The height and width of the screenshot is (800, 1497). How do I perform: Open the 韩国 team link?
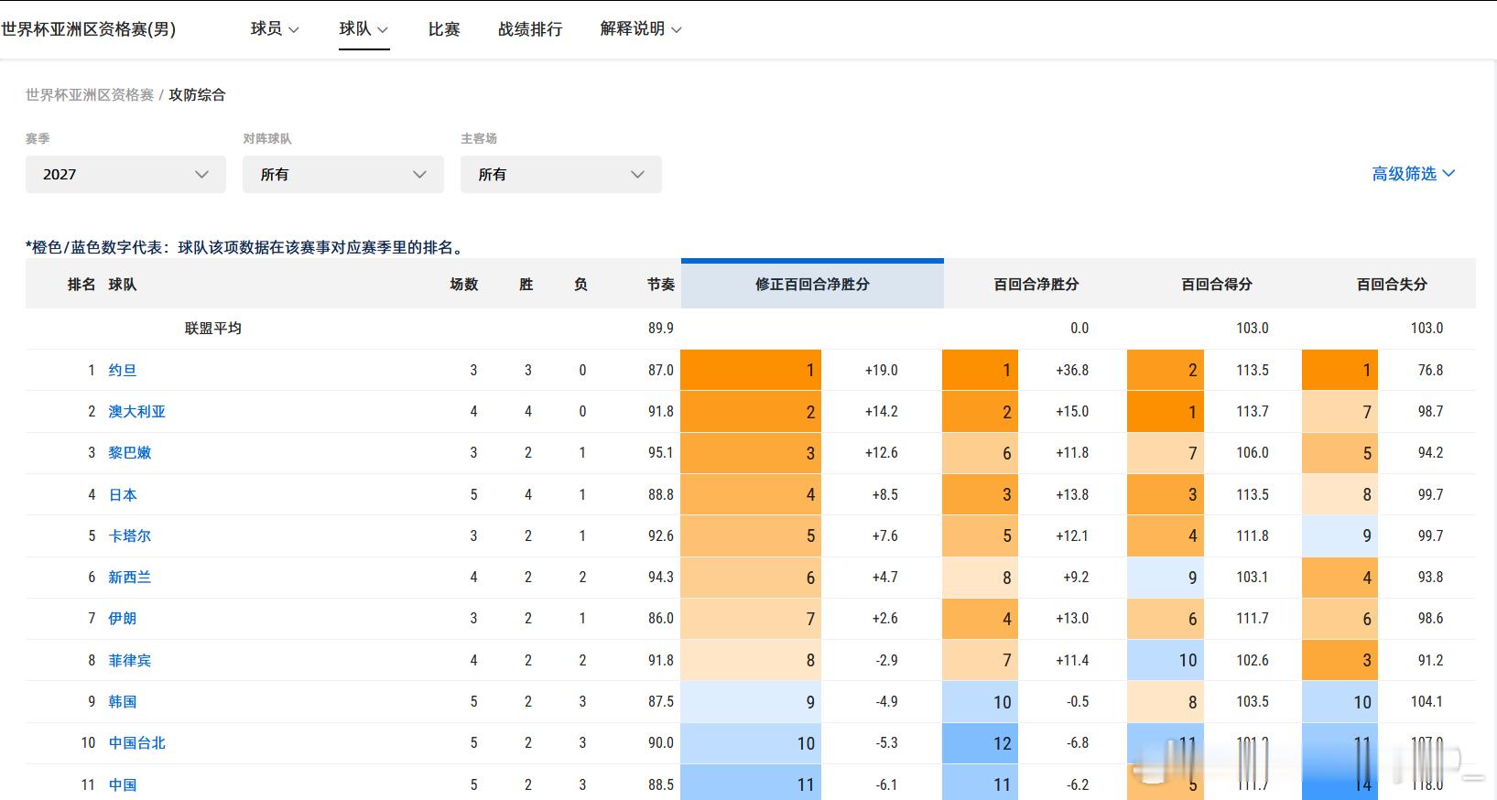pyautogui.click(x=123, y=701)
